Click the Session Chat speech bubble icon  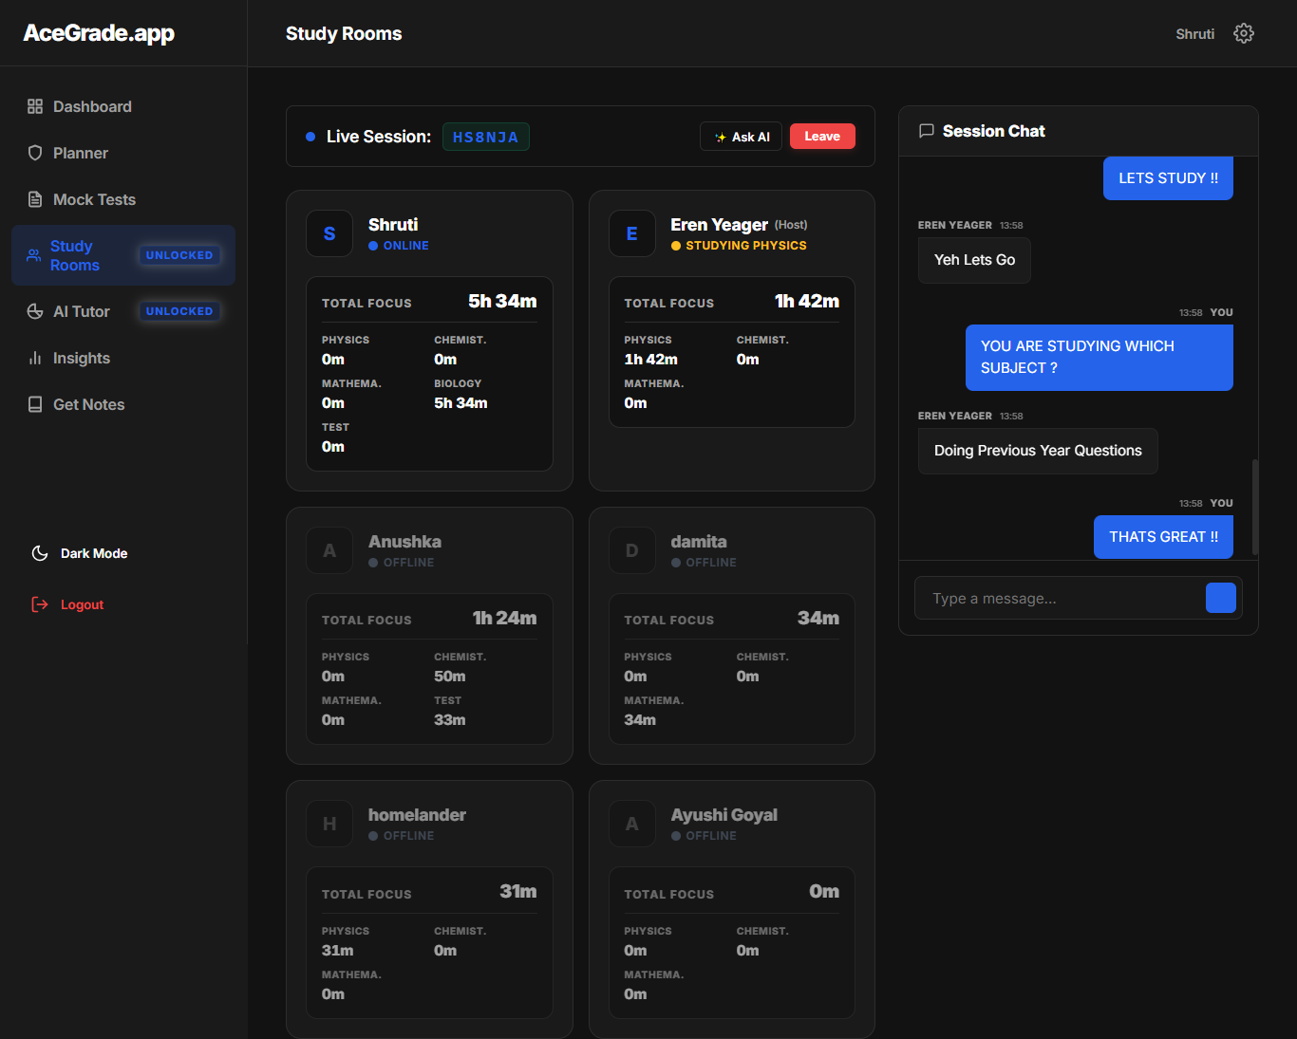pyautogui.click(x=927, y=131)
